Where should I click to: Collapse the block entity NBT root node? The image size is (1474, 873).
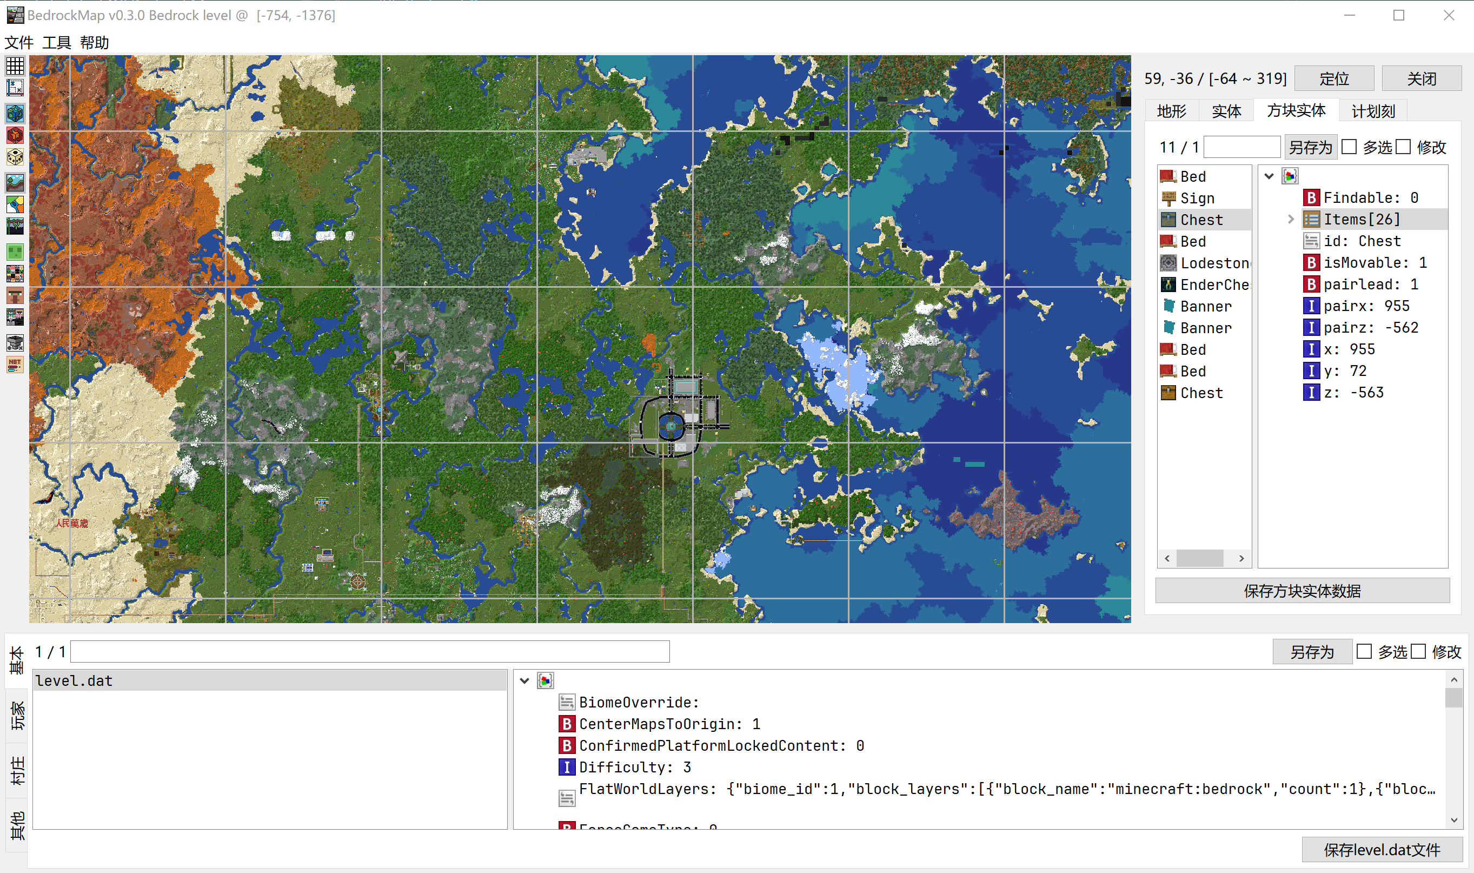(1269, 176)
